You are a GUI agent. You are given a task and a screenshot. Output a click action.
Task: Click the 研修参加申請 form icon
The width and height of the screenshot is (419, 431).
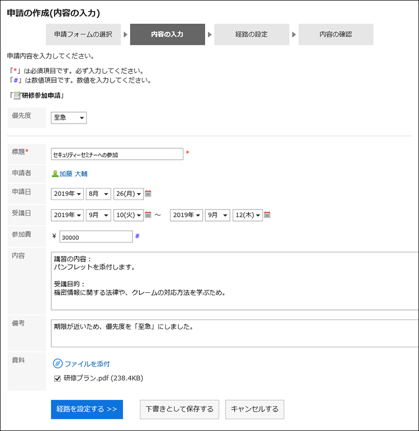point(17,95)
